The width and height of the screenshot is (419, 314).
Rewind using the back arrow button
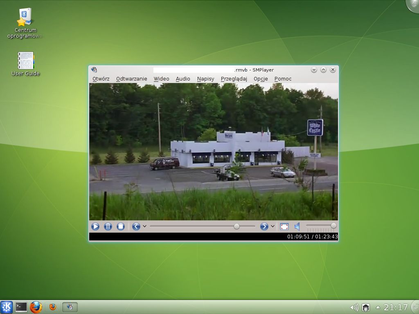click(136, 227)
